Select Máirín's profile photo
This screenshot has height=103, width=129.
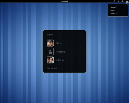50,60
